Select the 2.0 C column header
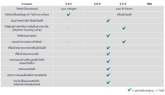The height and width of the screenshot is (95, 165). [69, 4]
